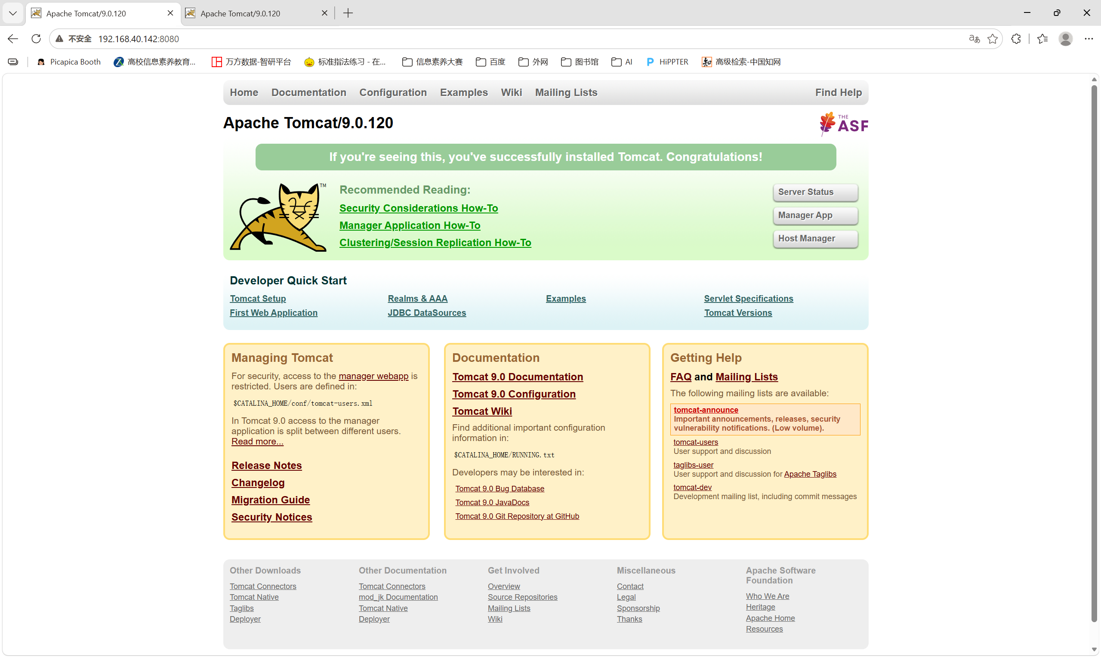1101x657 pixels.
Task: Expand the 信息素养大赛 bookmark folder
Action: tap(432, 62)
